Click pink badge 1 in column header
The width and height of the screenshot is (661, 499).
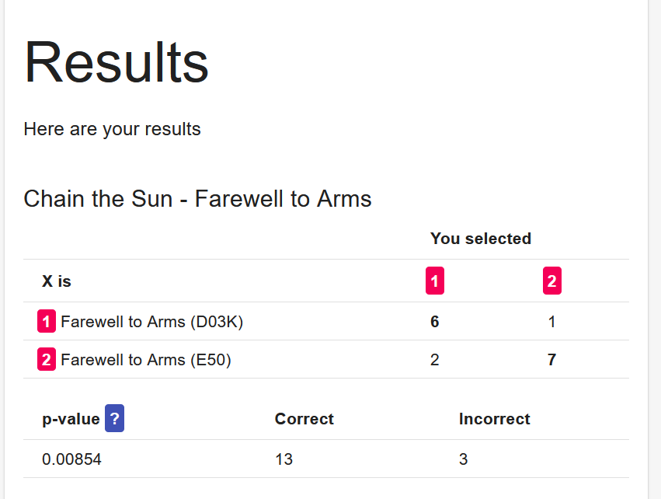(x=435, y=281)
